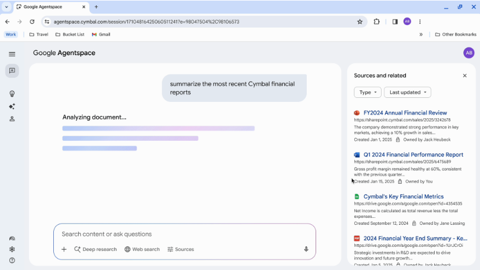The width and height of the screenshot is (480, 270).
Task: Click the plus attach icon in prompt box
Action: tap(64, 249)
